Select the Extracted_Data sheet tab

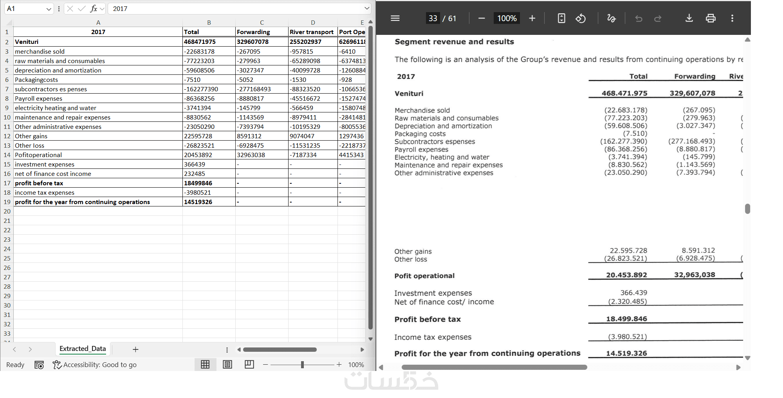tap(83, 349)
